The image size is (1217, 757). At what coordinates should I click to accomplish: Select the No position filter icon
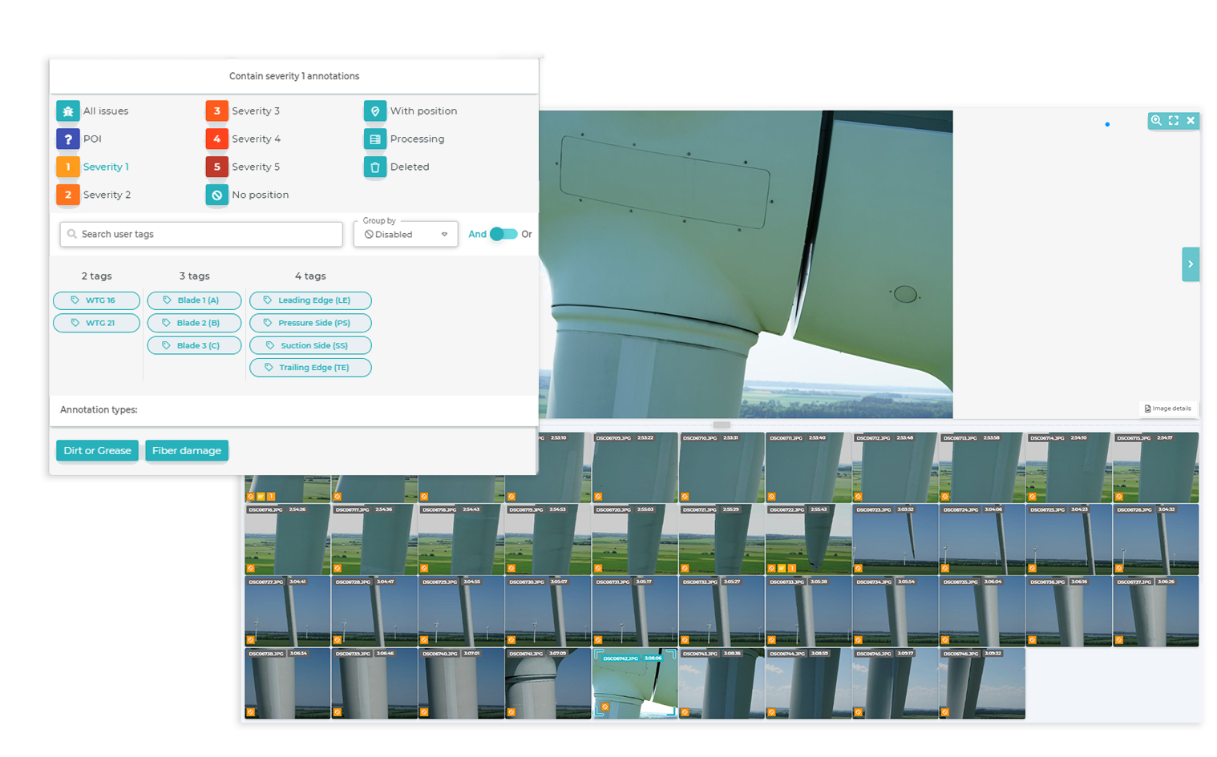pos(216,195)
